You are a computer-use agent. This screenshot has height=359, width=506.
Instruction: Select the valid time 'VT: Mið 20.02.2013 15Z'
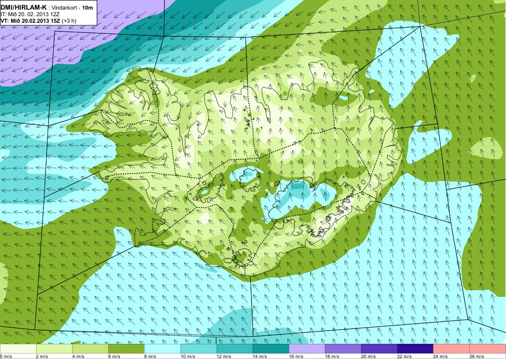[x=30, y=21]
